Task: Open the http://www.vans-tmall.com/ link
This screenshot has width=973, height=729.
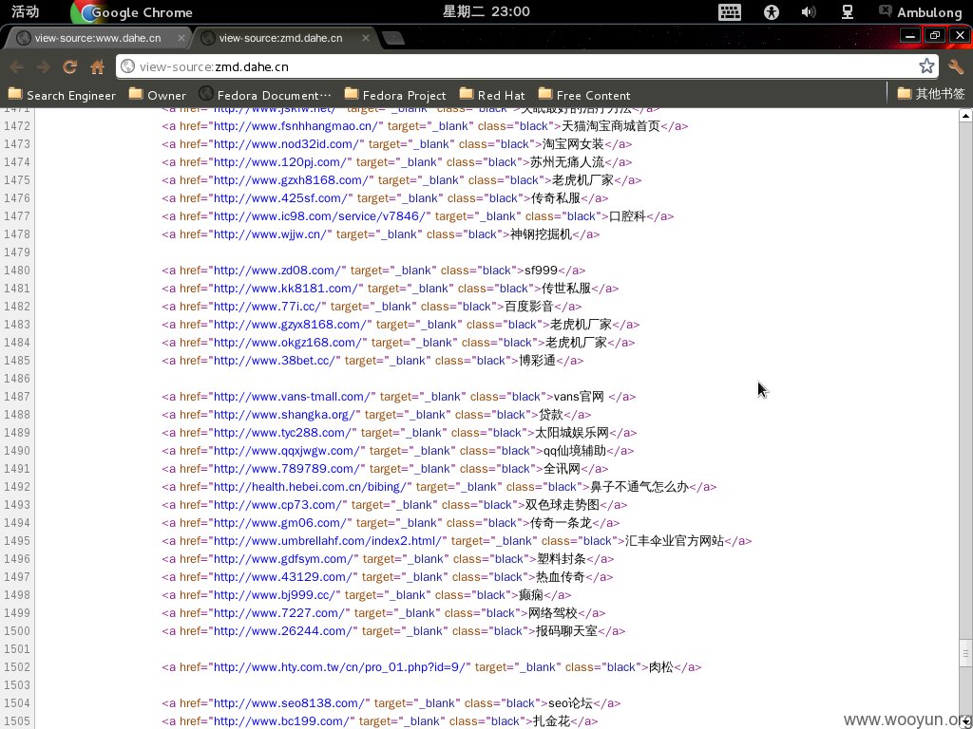Action: [x=293, y=396]
